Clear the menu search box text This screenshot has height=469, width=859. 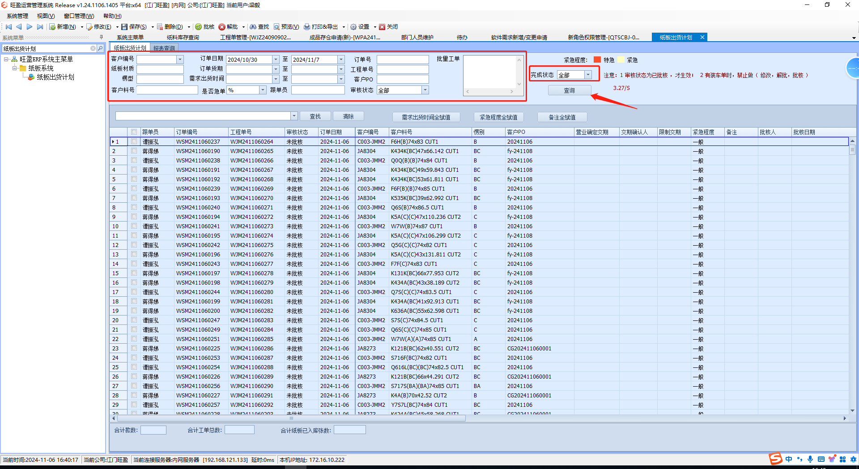93,48
